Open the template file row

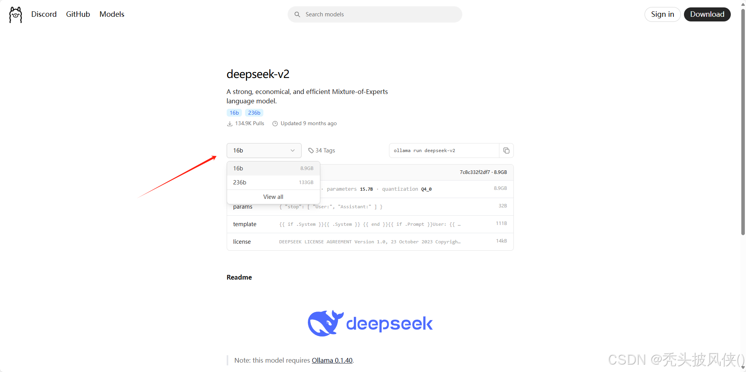pos(370,224)
